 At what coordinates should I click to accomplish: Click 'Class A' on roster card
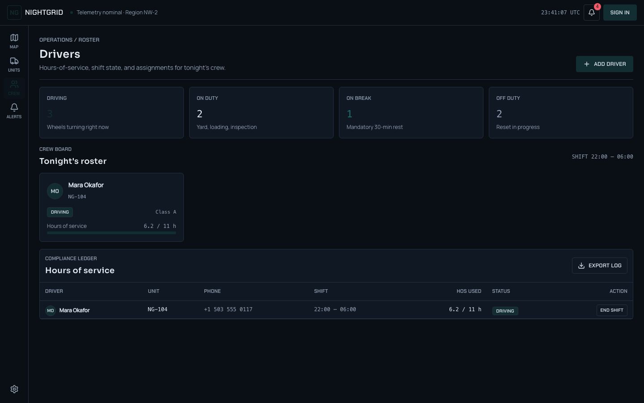166,212
